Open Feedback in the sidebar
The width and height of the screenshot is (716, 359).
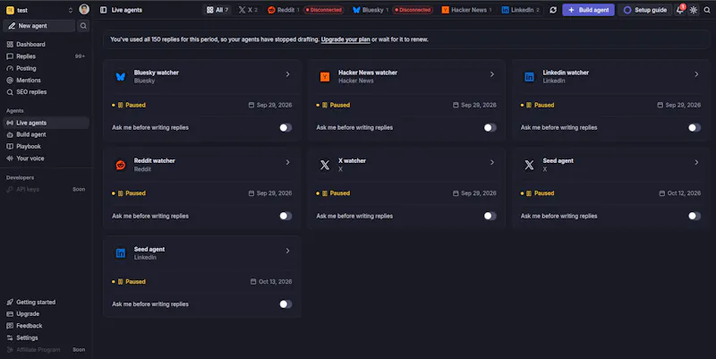[47, 326]
